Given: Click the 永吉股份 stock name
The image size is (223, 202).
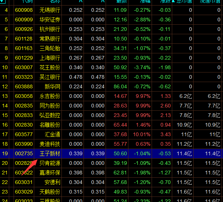Looking at the screenshot, I should tap(50, 96).
